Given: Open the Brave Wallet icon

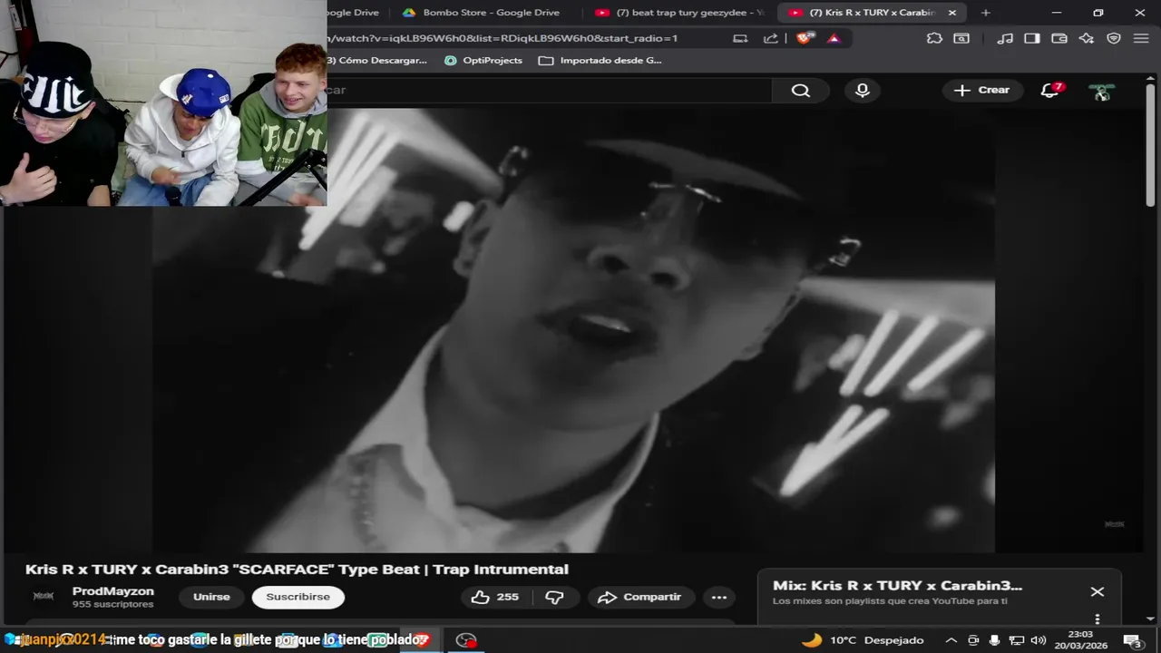Looking at the screenshot, I should coord(1059,38).
